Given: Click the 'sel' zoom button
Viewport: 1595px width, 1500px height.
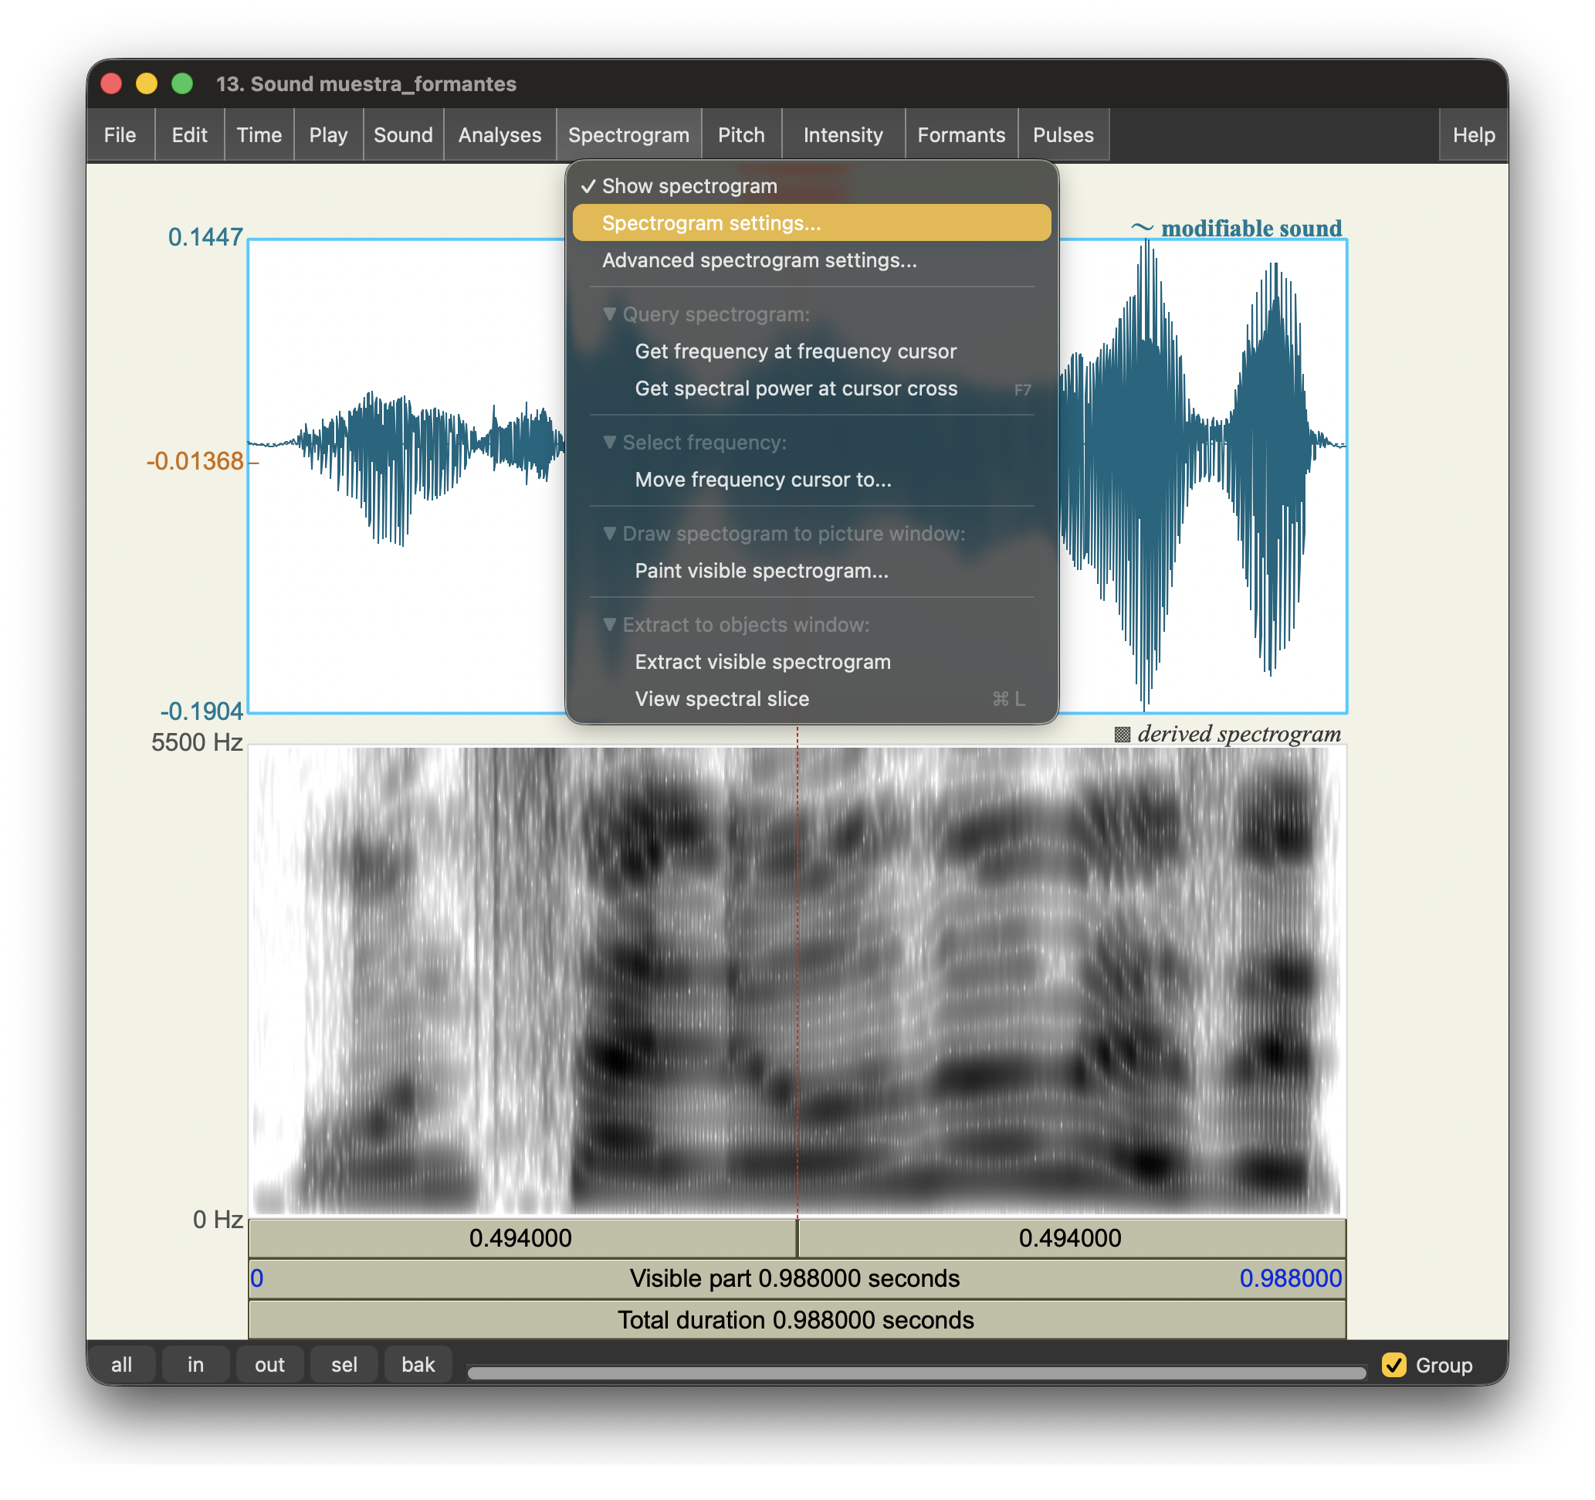Looking at the screenshot, I should [x=344, y=1365].
